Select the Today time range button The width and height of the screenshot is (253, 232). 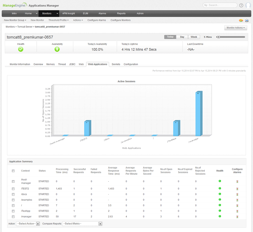tap(170, 37)
